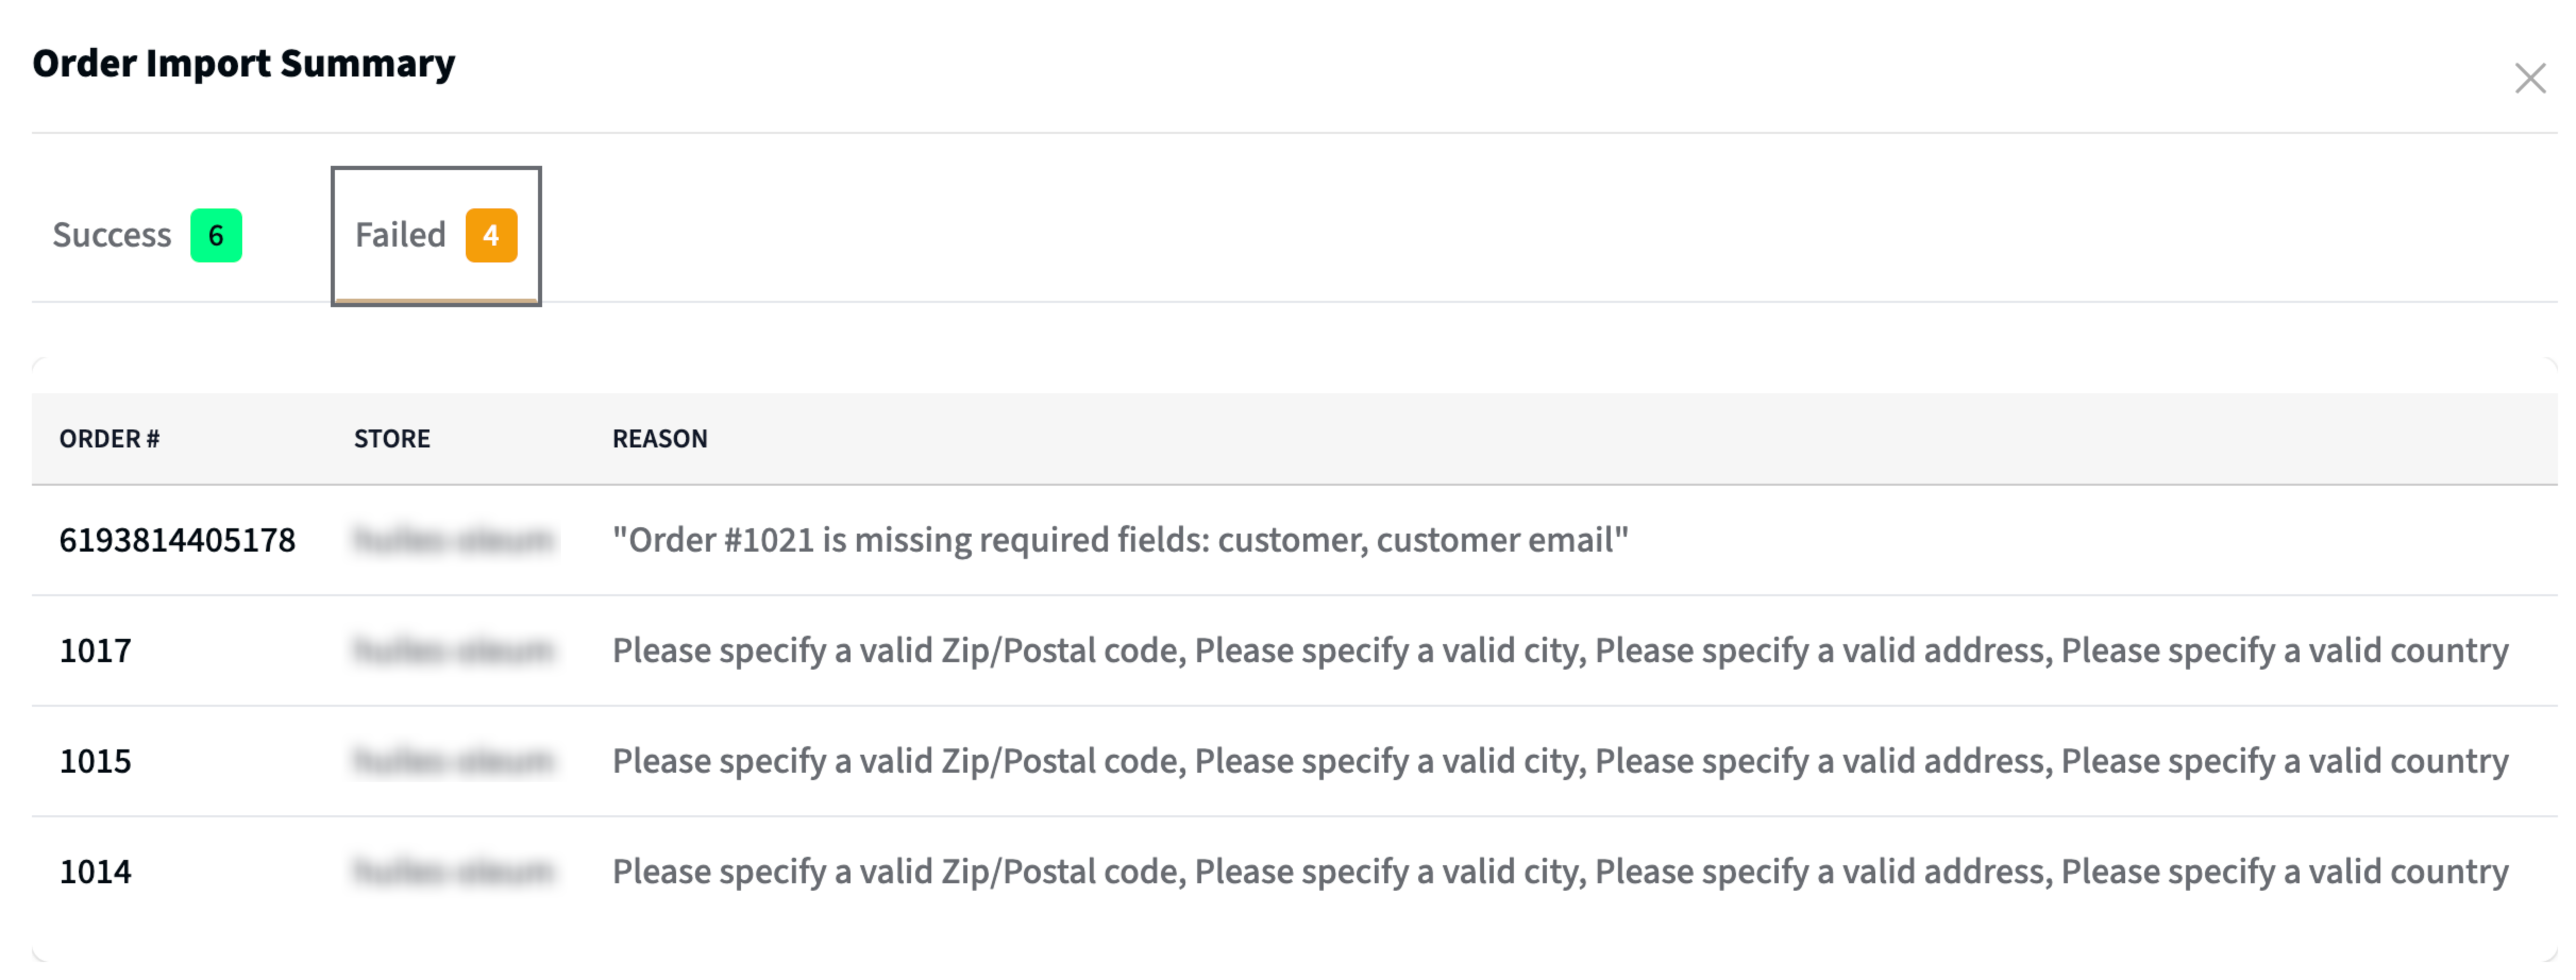Select order number 1014
The image size is (2576, 980).
(x=95, y=872)
